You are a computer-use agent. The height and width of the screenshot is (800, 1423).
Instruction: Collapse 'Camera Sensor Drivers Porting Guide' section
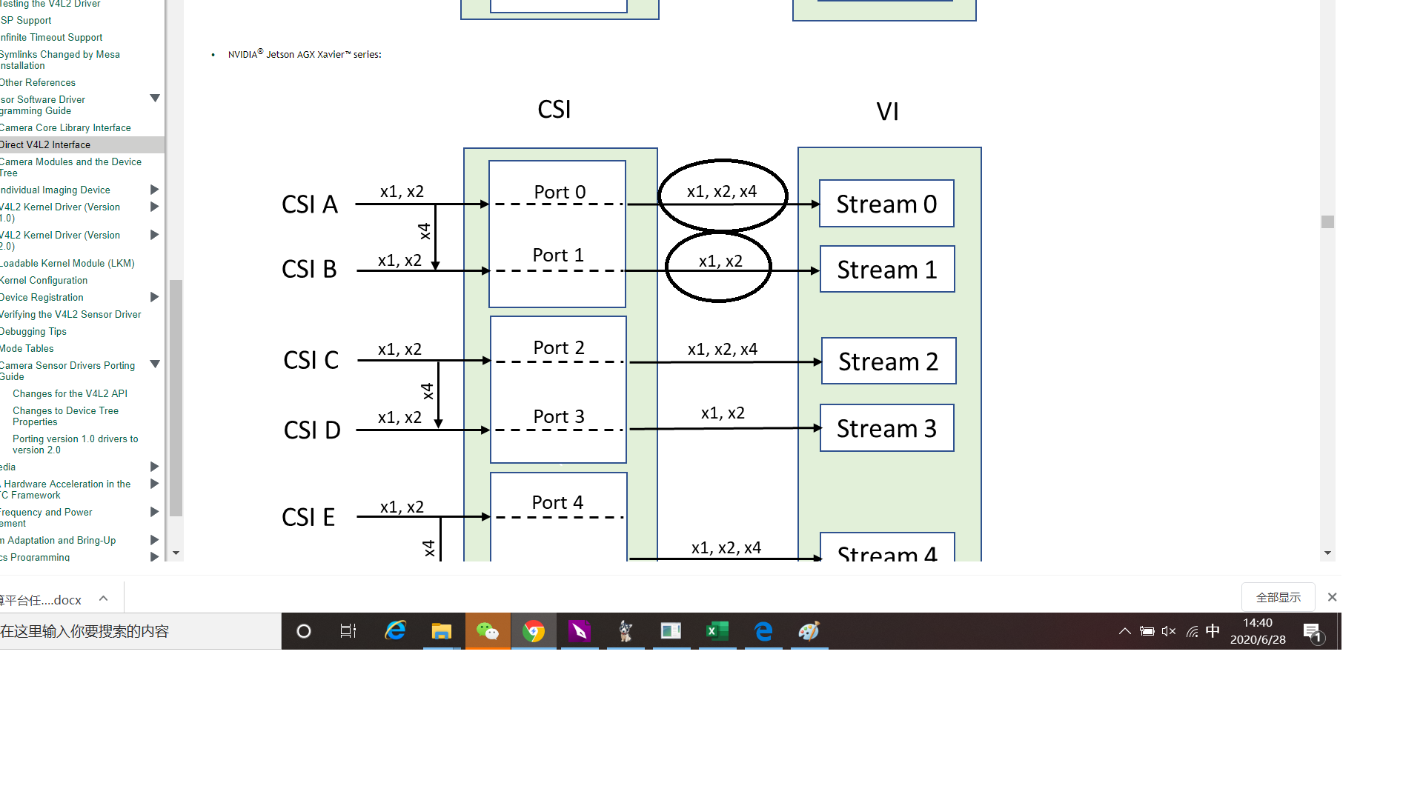click(155, 364)
